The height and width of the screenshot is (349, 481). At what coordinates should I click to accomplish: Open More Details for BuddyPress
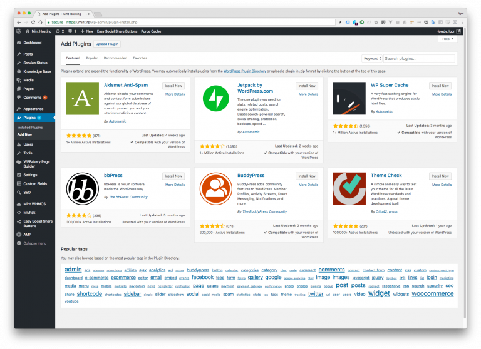tap(308, 185)
